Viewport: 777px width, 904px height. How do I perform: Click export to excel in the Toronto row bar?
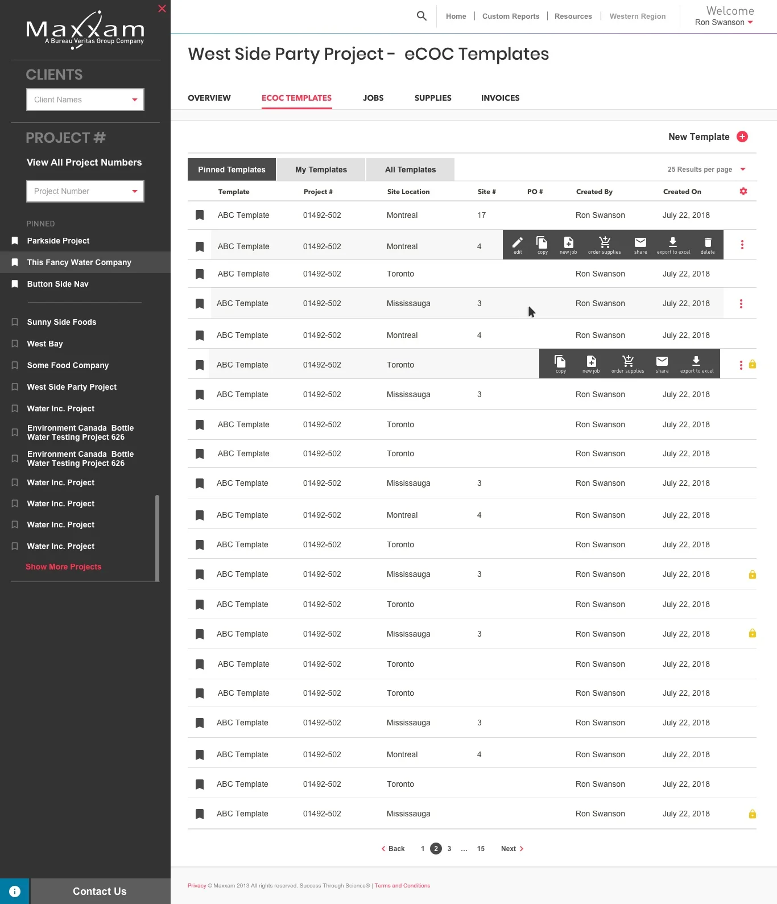(x=697, y=364)
